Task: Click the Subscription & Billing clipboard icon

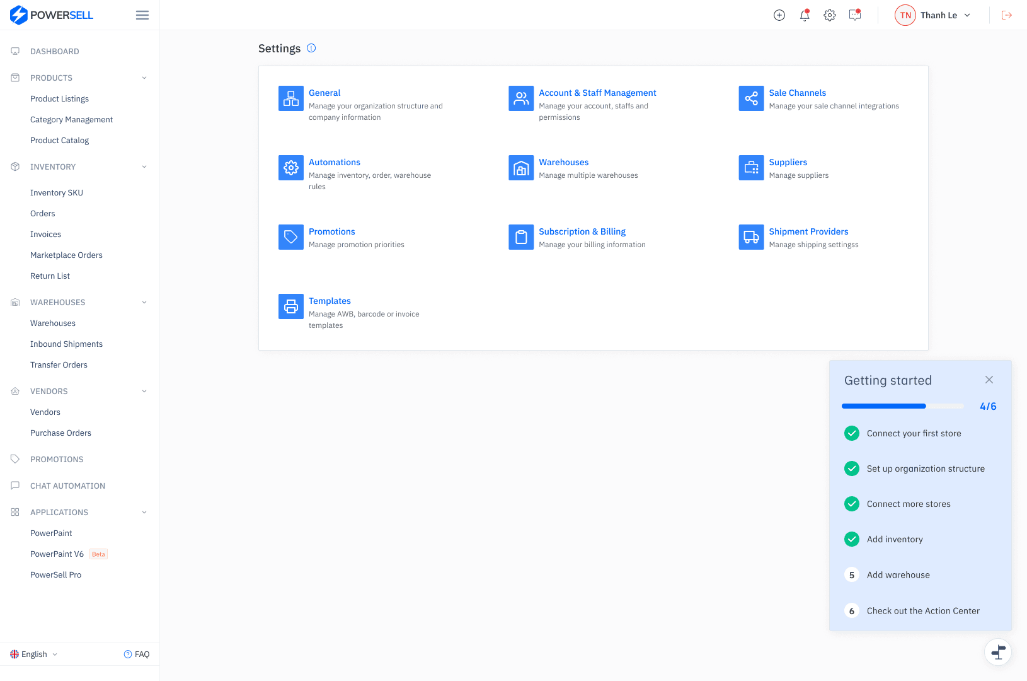Action: coord(521,237)
